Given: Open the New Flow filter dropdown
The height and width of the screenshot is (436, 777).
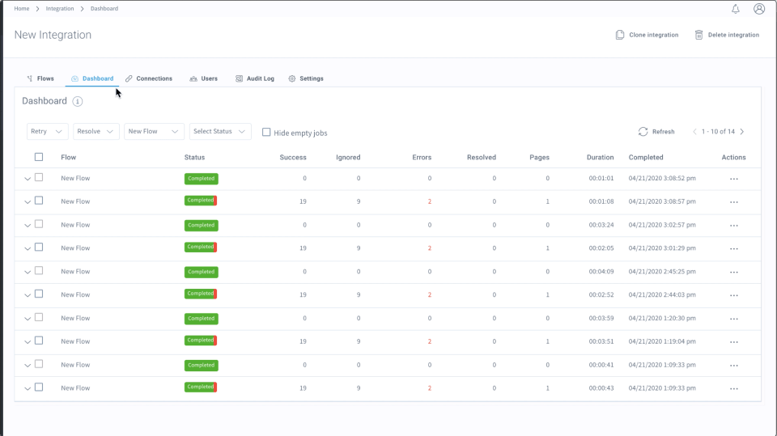Looking at the screenshot, I should coord(154,131).
